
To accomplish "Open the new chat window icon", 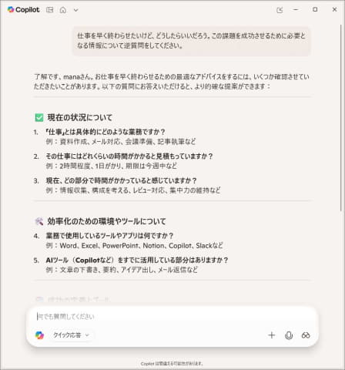I will (x=280, y=10).
